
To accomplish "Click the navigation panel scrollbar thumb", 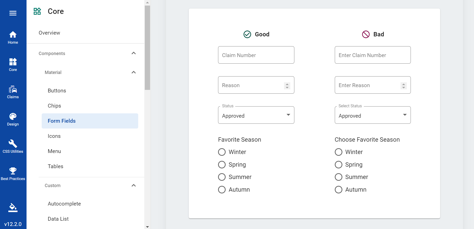I will point(148,47).
